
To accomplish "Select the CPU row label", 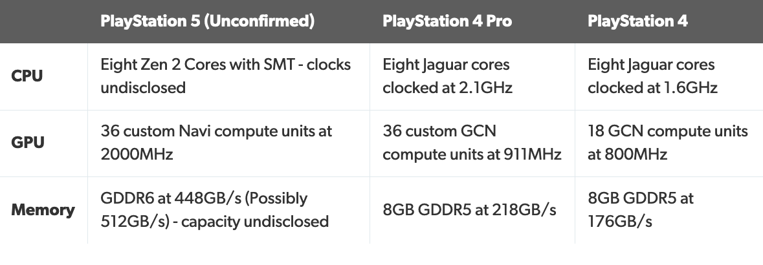I will [x=27, y=76].
